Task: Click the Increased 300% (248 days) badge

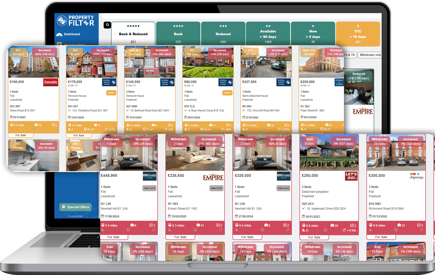Action: click(45, 52)
